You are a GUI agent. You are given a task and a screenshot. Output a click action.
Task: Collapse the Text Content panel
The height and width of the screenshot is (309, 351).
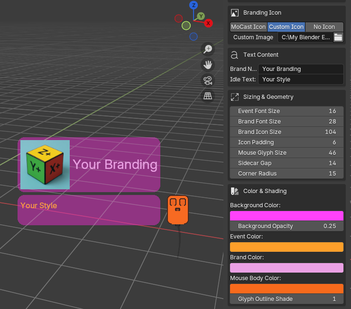(261, 55)
